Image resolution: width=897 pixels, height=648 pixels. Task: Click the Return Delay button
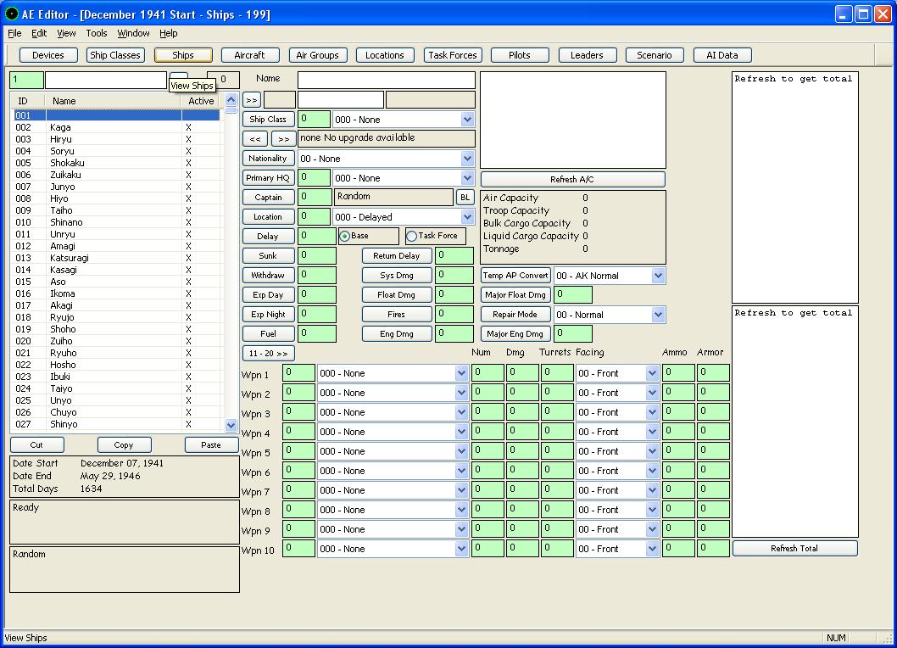pos(397,255)
